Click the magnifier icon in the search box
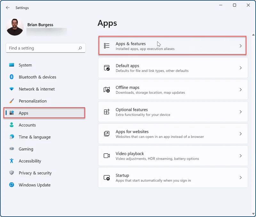 coord(80,48)
